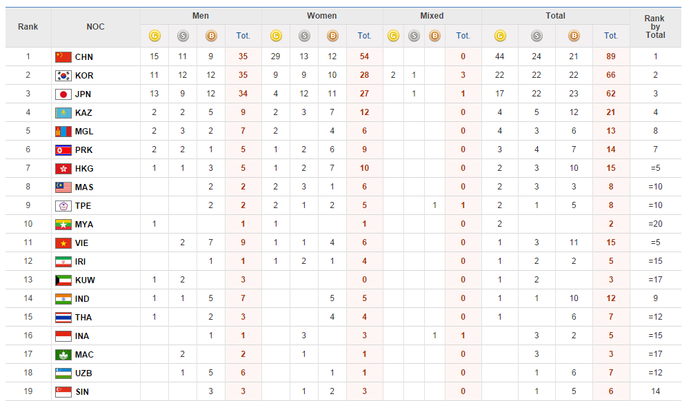Click the Rank by Total header
Screen dimensions: 691x401
point(655,27)
